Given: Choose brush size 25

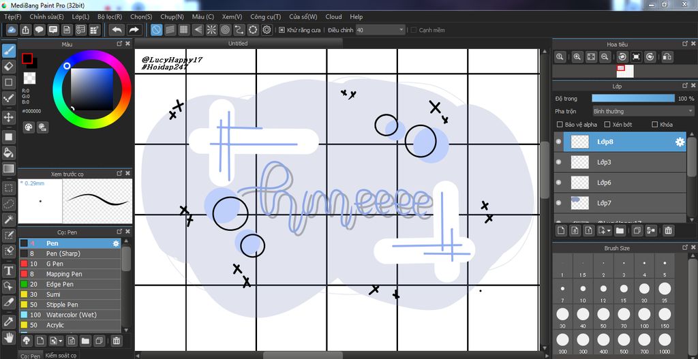Looking at the screenshot, I should pyautogui.click(x=665, y=292).
